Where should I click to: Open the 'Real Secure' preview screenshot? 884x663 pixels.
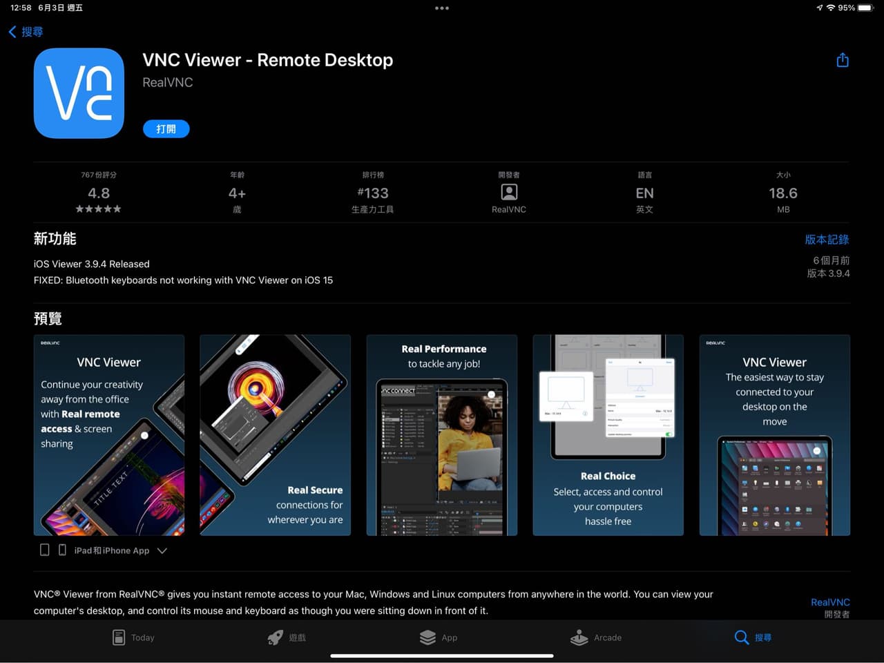click(275, 435)
